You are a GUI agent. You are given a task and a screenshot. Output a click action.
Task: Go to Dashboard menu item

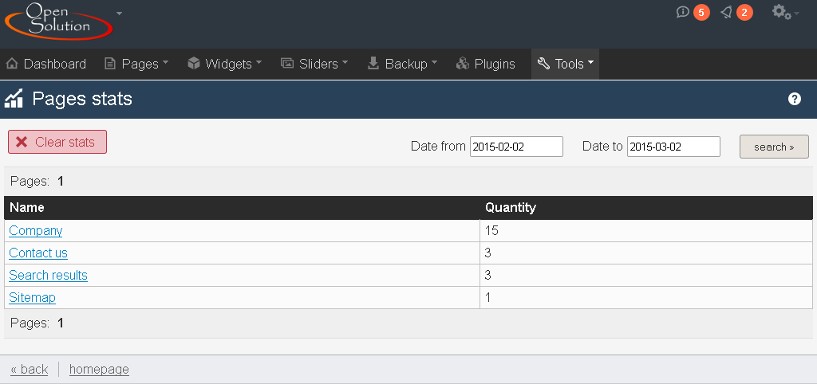(x=55, y=64)
